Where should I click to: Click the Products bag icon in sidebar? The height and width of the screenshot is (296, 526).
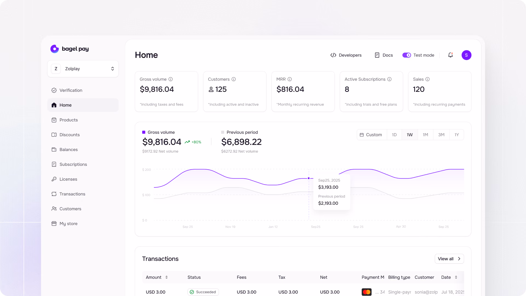(54, 120)
